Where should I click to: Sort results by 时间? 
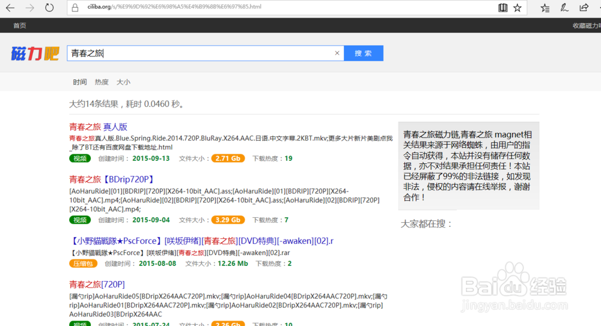point(80,82)
